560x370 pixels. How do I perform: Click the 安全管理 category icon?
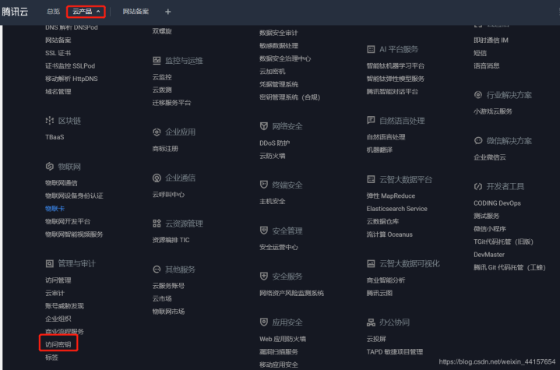pos(264,231)
